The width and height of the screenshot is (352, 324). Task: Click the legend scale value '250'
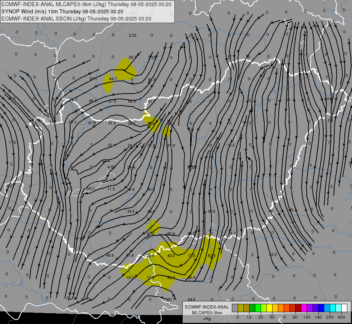(x=330, y=317)
